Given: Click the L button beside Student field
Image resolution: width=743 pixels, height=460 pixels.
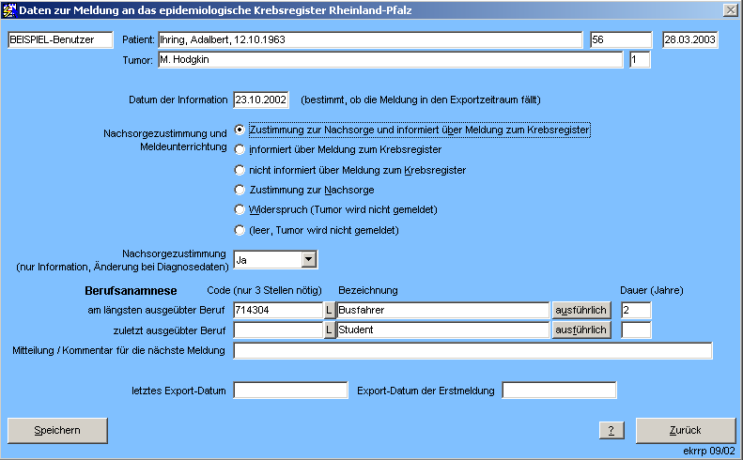Looking at the screenshot, I should click(329, 330).
